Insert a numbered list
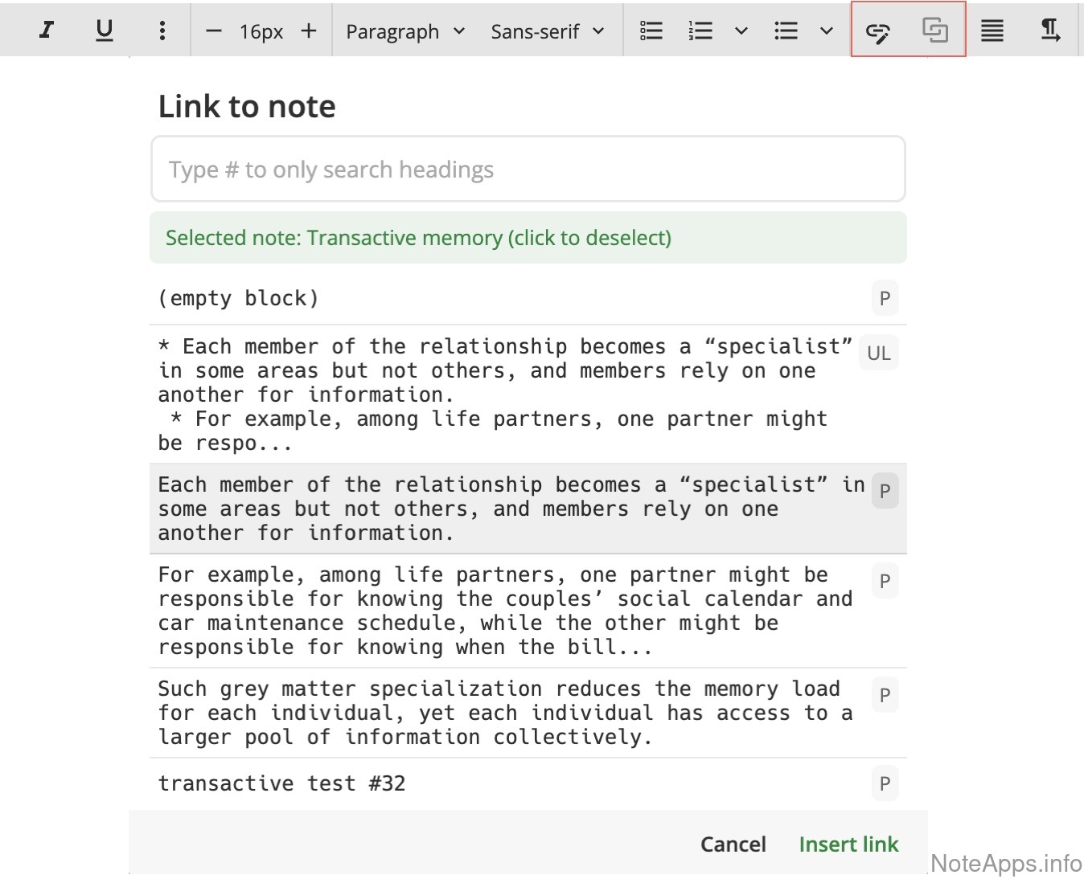Image resolution: width=1084 pixels, height=879 pixels. [700, 31]
